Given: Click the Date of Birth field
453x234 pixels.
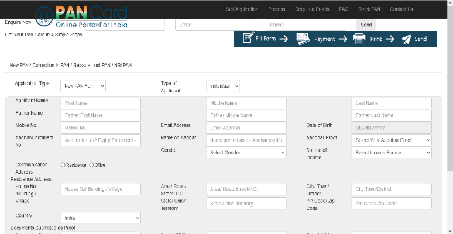Looking at the screenshot, I should [392, 128].
